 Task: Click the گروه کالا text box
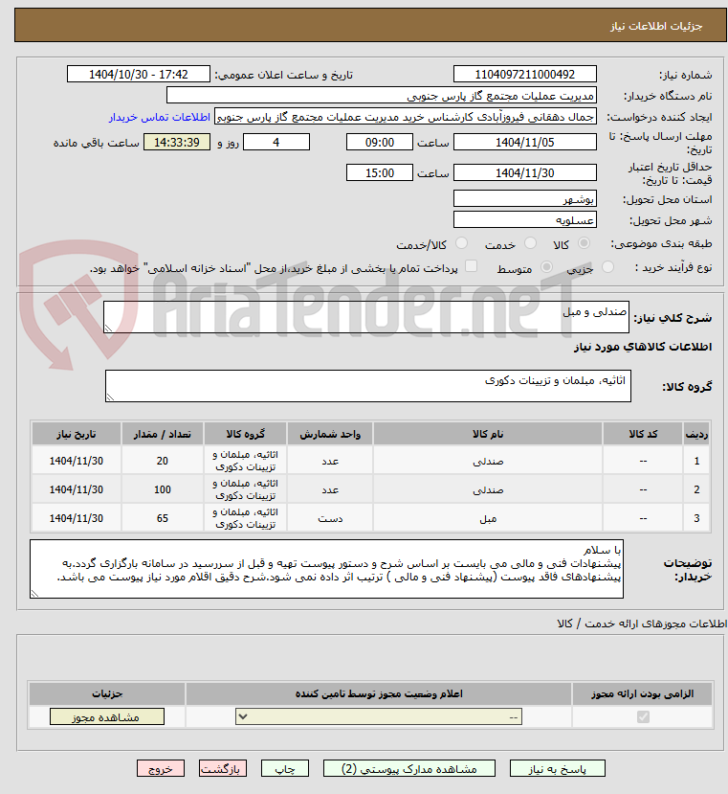tap(368, 386)
